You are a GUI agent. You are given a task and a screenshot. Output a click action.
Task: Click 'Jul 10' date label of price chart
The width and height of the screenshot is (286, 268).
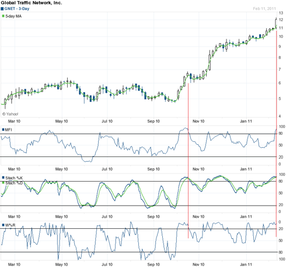click(107, 121)
